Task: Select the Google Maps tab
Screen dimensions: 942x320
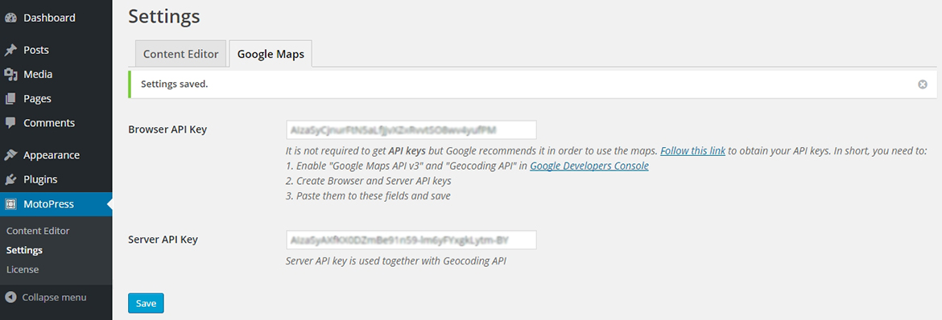Action: click(271, 53)
